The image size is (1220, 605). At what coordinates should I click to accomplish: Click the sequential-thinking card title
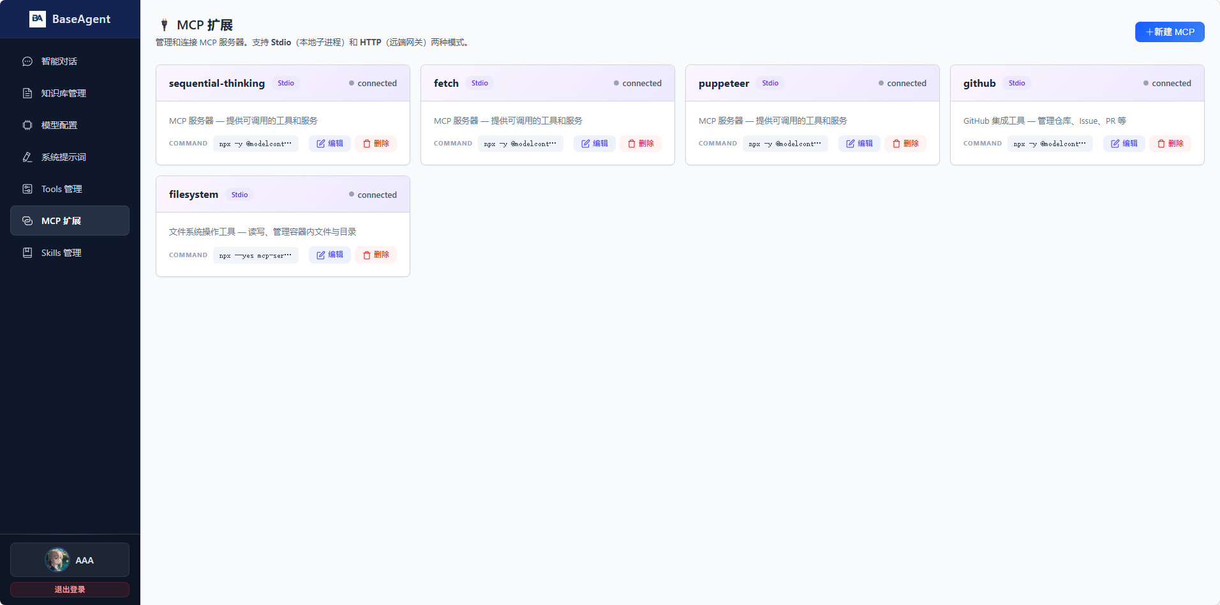(217, 84)
